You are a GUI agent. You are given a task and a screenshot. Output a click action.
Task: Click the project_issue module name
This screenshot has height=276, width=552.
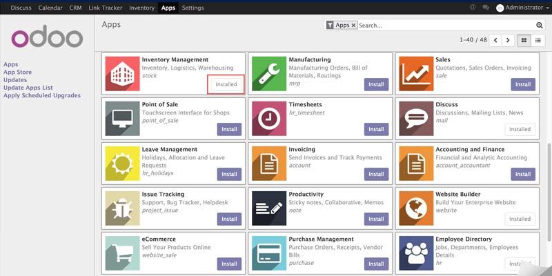[160, 210]
